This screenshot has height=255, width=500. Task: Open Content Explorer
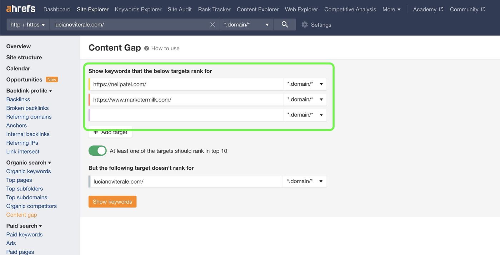pyautogui.click(x=257, y=9)
